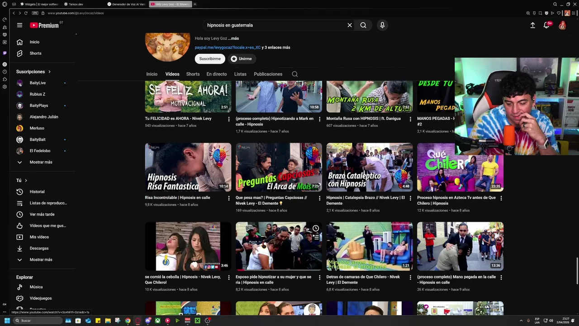Expand the Tú section arrow
The width and height of the screenshot is (579, 326).
[x=26, y=181]
